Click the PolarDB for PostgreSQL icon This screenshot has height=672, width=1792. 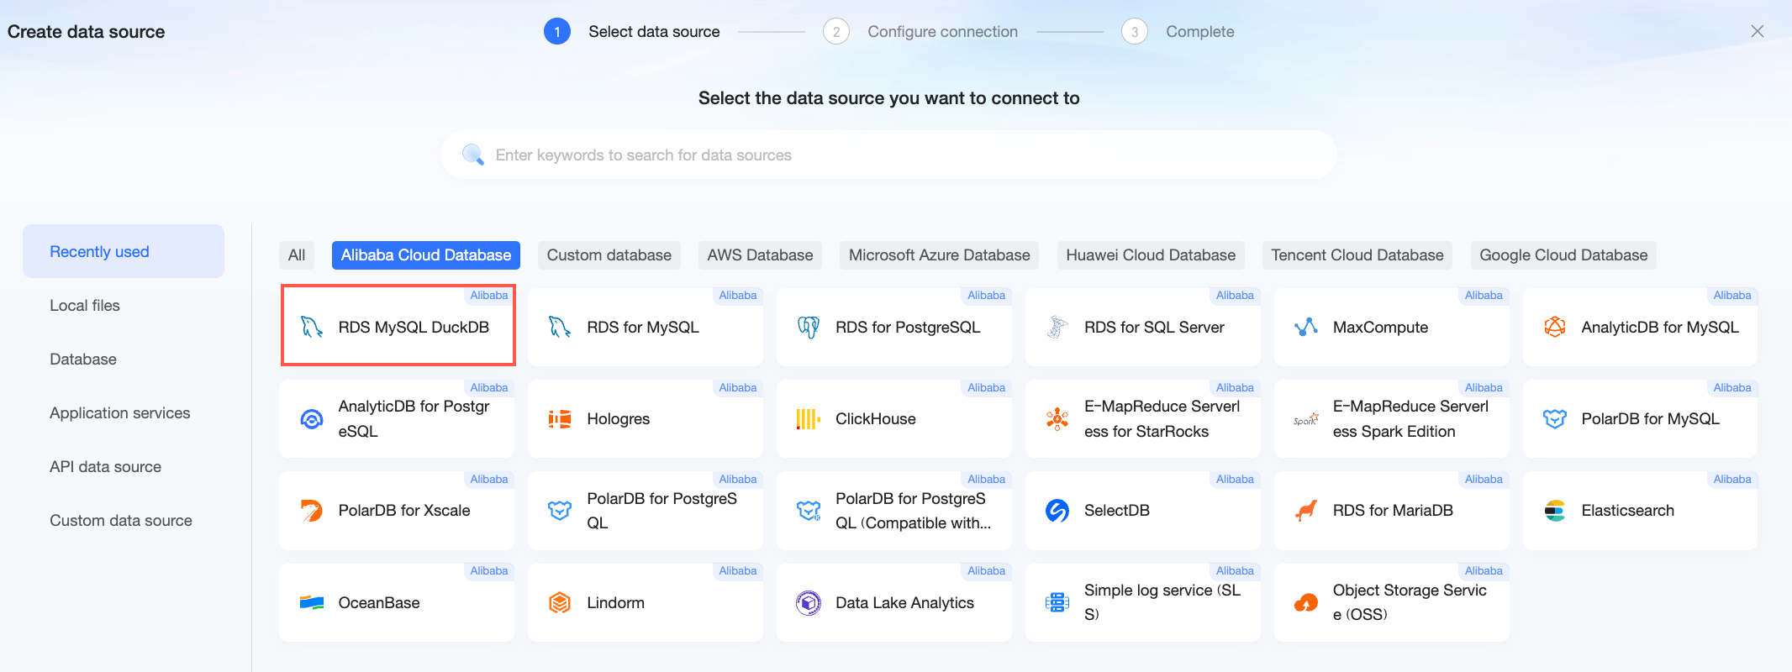point(560,511)
